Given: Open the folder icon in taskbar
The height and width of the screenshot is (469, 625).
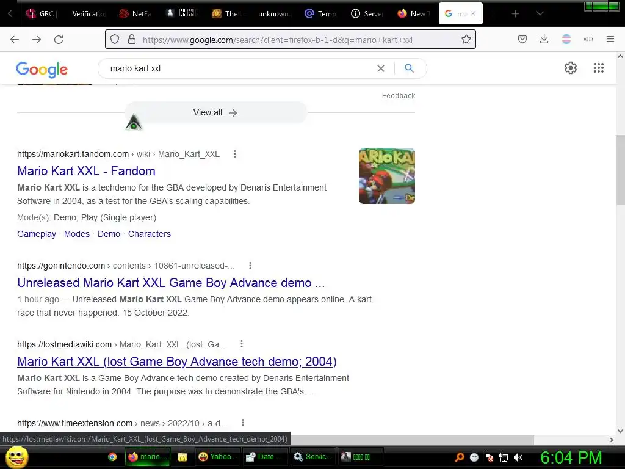Looking at the screenshot, I should point(182,457).
